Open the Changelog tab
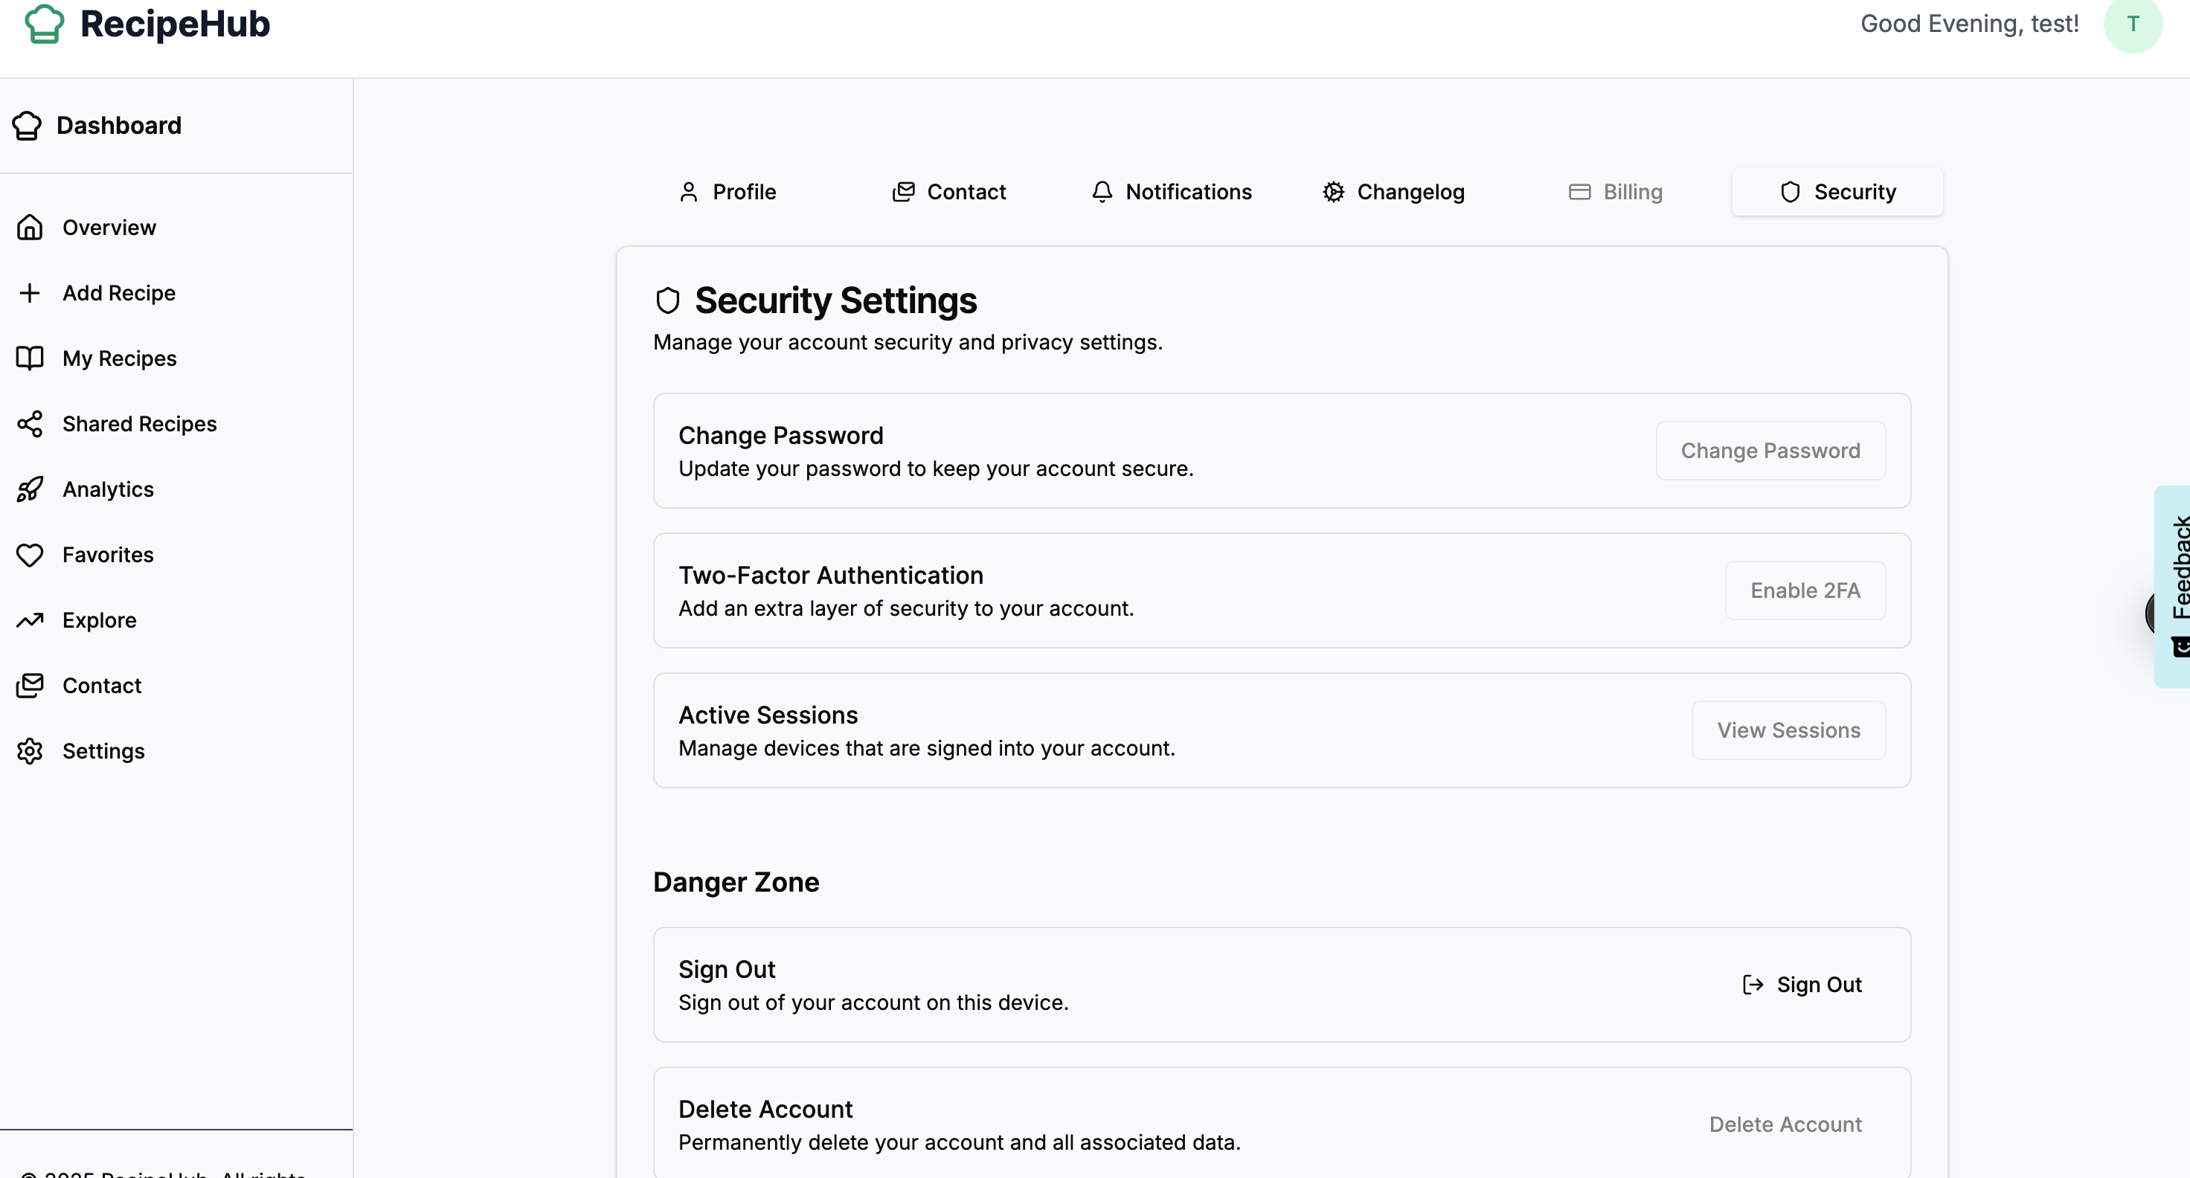This screenshot has height=1178, width=2190. (1393, 192)
